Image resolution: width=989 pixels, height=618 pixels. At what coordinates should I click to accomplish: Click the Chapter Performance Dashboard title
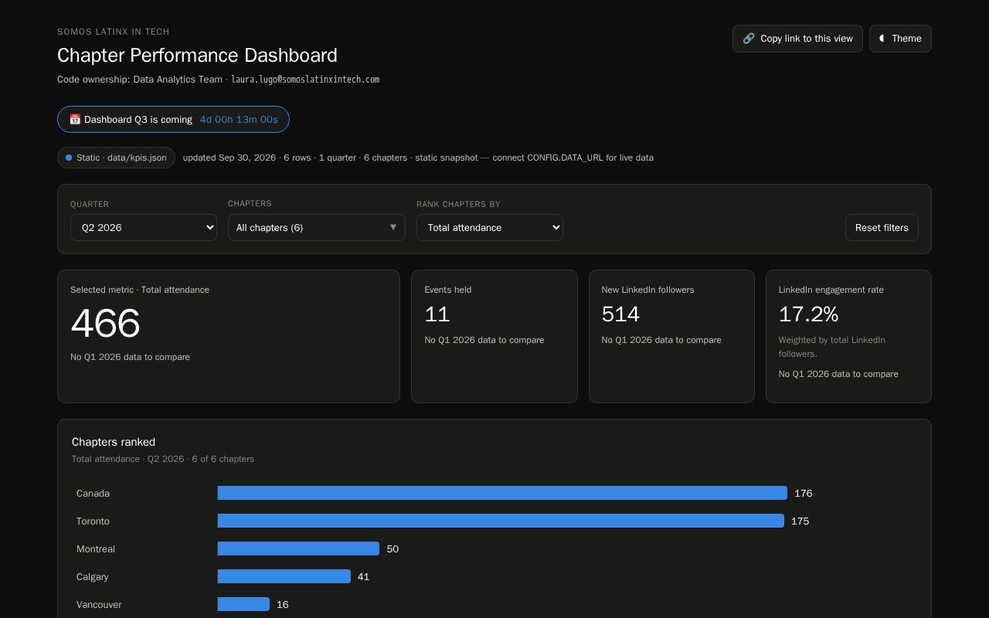197,55
